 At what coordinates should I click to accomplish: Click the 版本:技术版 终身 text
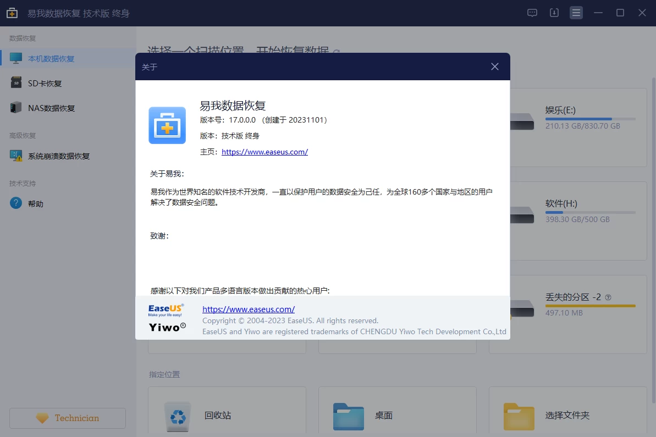point(230,136)
